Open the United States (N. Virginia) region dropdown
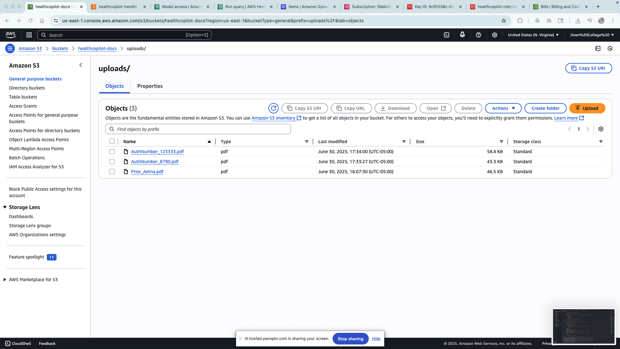Image resolution: width=620 pixels, height=349 pixels. click(x=533, y=35)
